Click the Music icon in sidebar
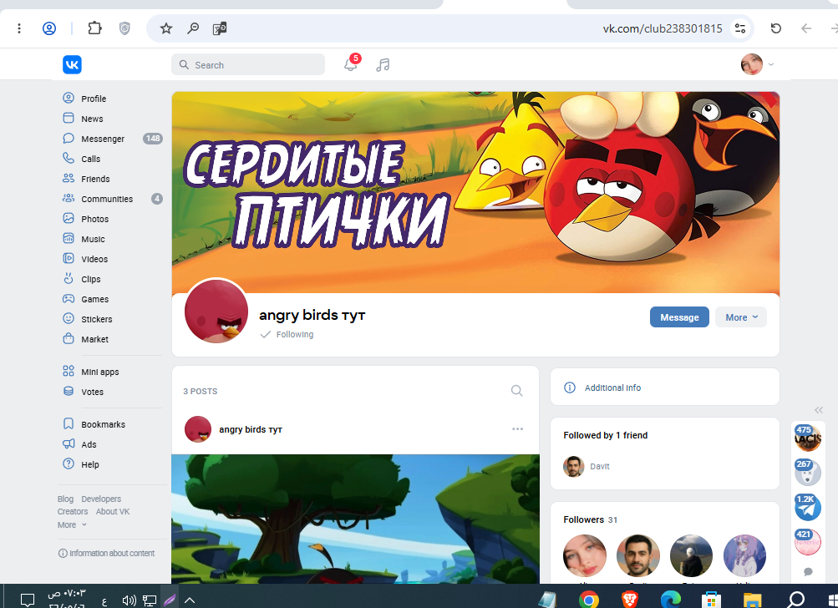This screenshot has width=838, height=608. coord(69,238)
